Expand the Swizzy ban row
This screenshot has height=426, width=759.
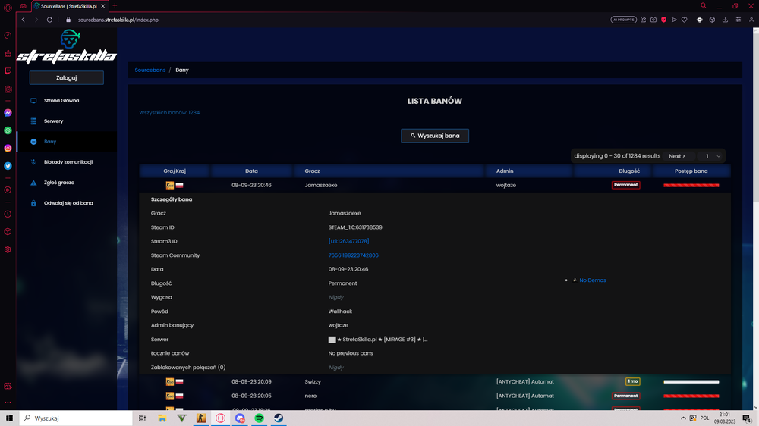pos(435,381)
